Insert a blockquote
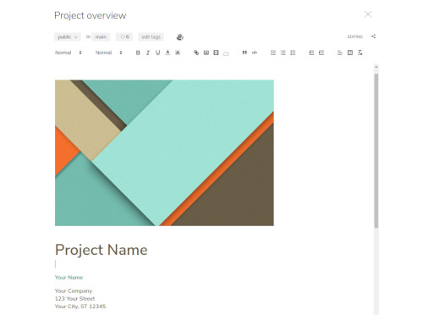 pos(244,52)
